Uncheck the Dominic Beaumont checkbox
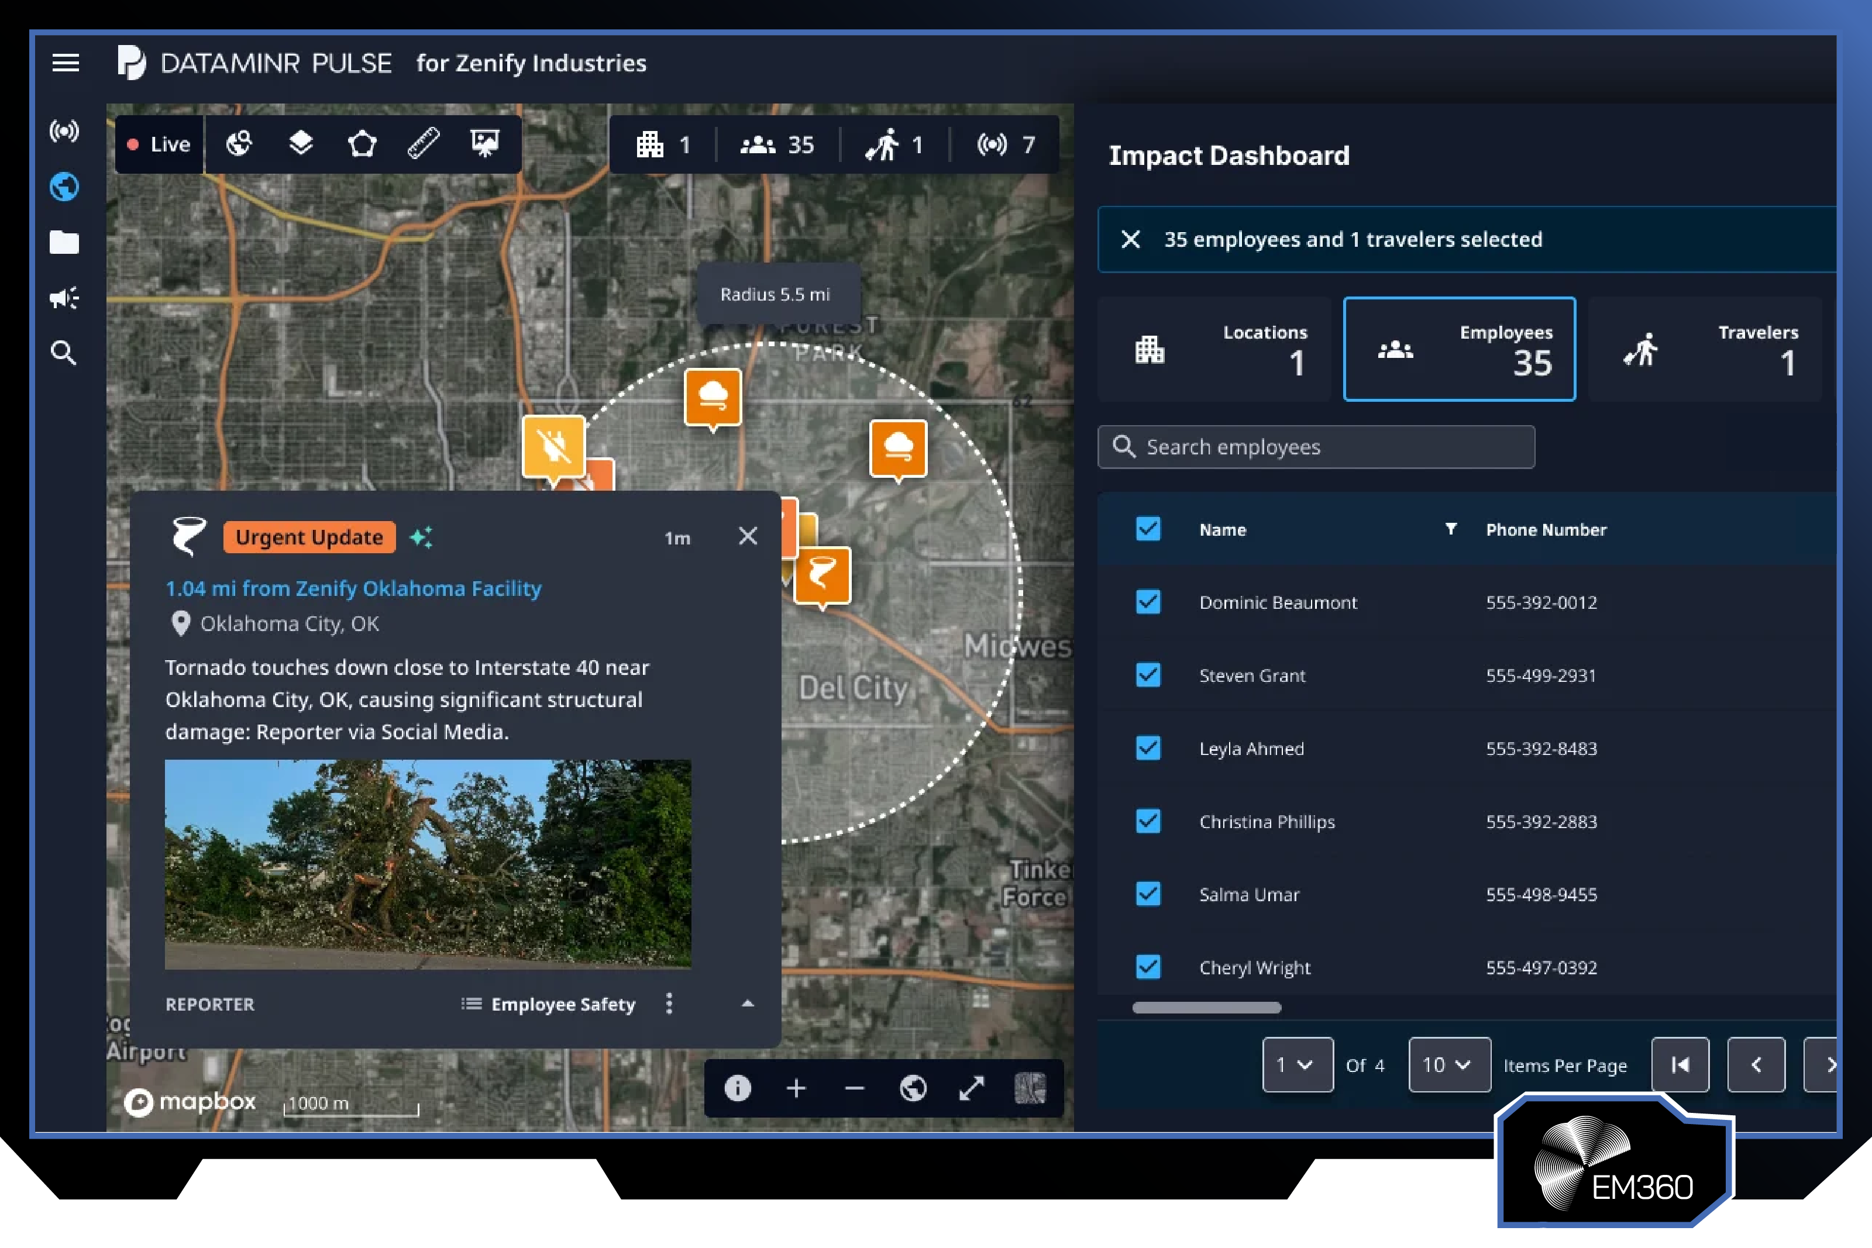1872x1248 pixels. click(1148, 602)
